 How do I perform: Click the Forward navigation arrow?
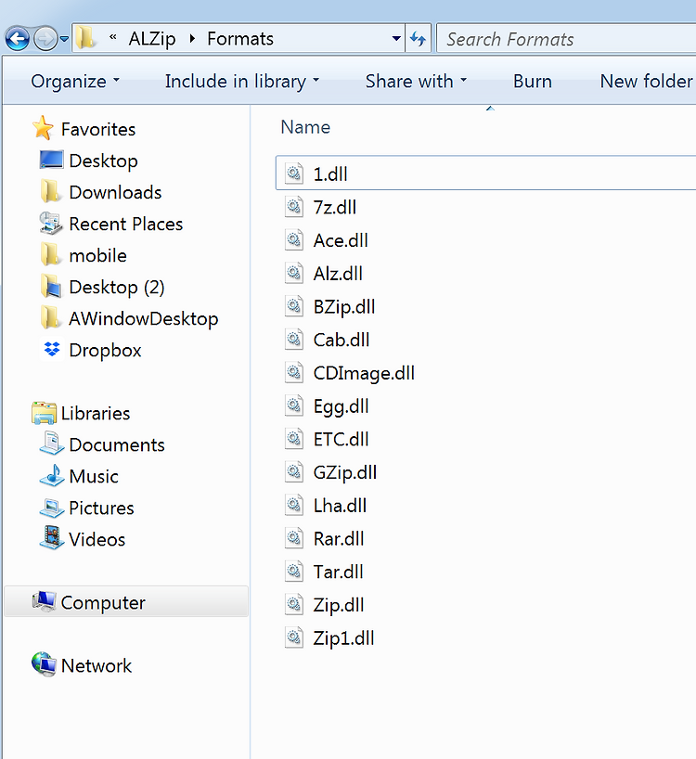45,39
